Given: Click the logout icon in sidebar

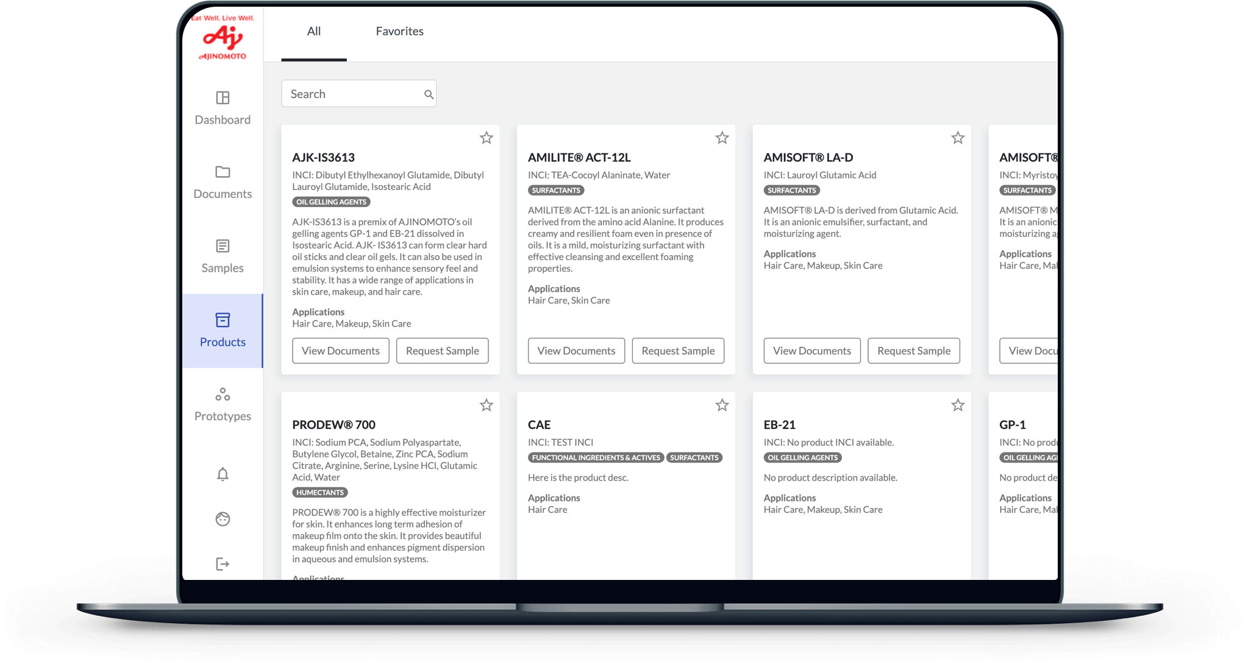Looking at the screenshot, I should (x=223, y=564).
